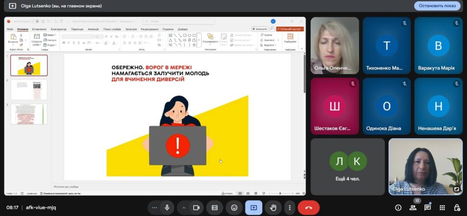Screen dimensions: 467x216
Task: Hang up with the red leave call button
Action: (x=308, y=207)
